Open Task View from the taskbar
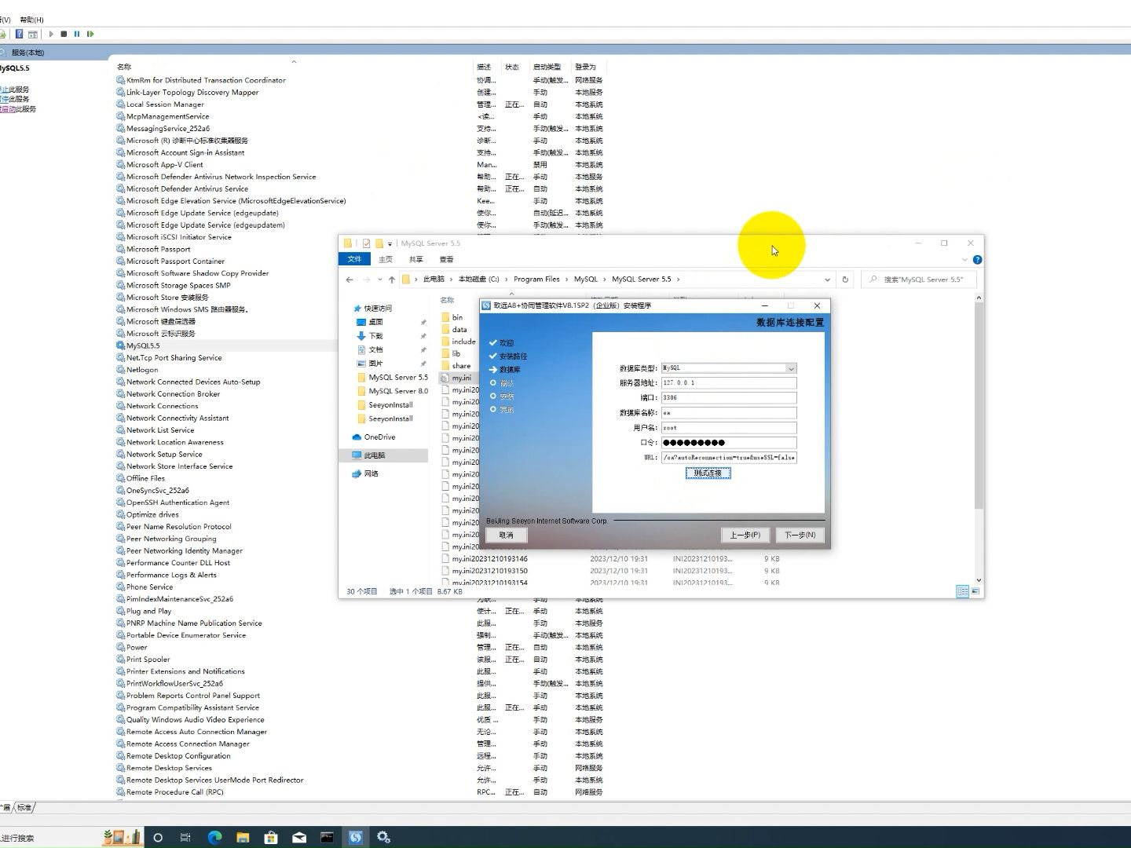 pyautogui.click(x=185, y=838)
